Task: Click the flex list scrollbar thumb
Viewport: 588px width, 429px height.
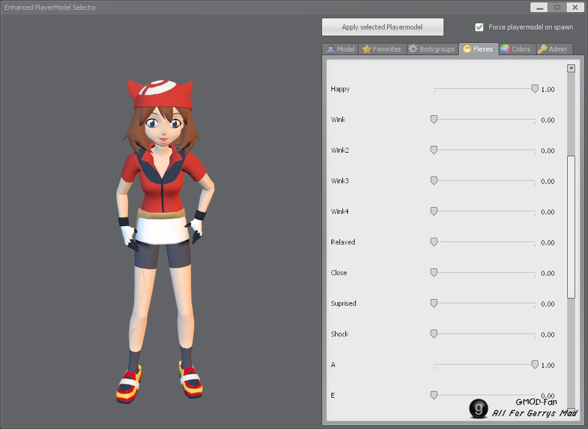Action: coord(571,227)
